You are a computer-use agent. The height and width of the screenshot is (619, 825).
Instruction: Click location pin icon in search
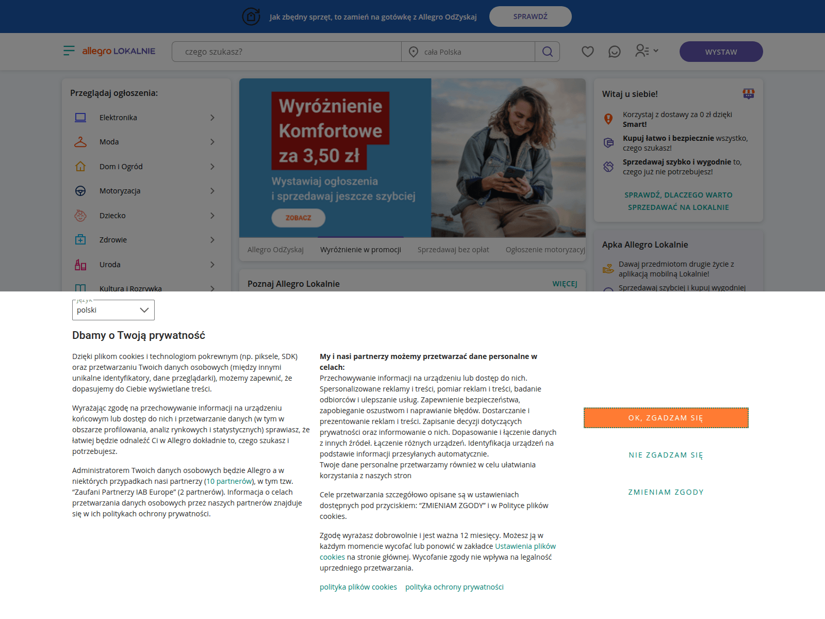click(x=414, y=52)
